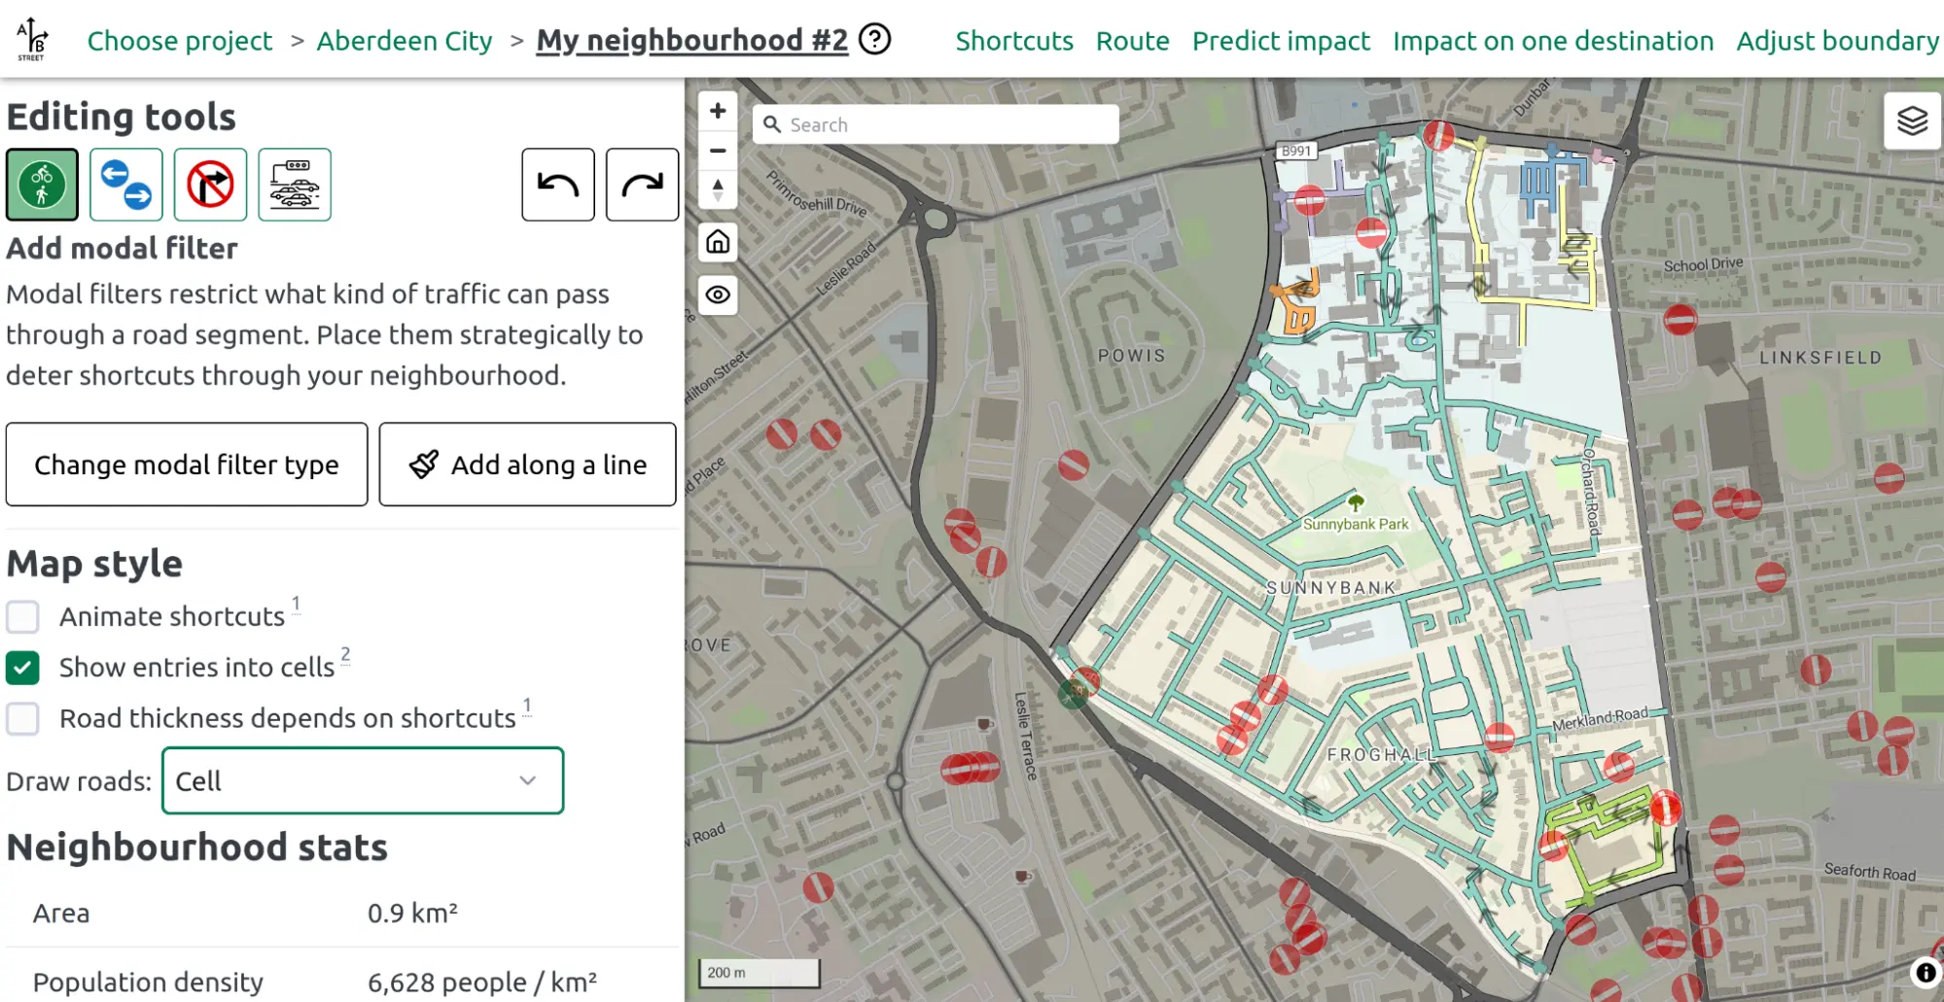Image resolution: width=1944 pixels, height=1002 pixels.
Task: Redo the last edit
Action: point(642,185)
